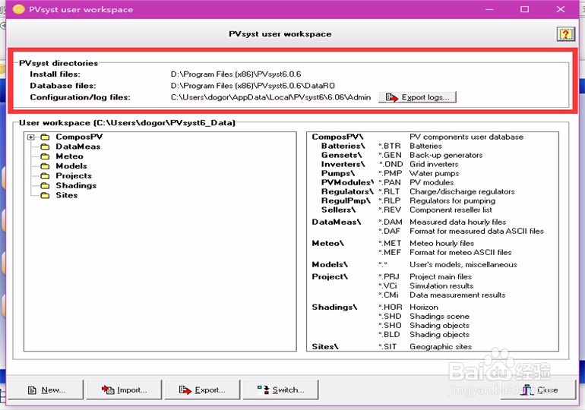Click 'Water pumps' description text
Image resolution: width=585 pixels, height=410 pixels.
pyautogui.click(x=435, y=173)
